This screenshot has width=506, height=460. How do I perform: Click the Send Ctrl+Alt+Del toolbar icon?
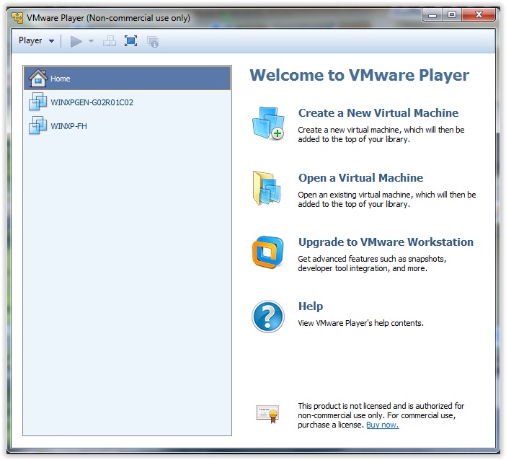coord(110,41)
